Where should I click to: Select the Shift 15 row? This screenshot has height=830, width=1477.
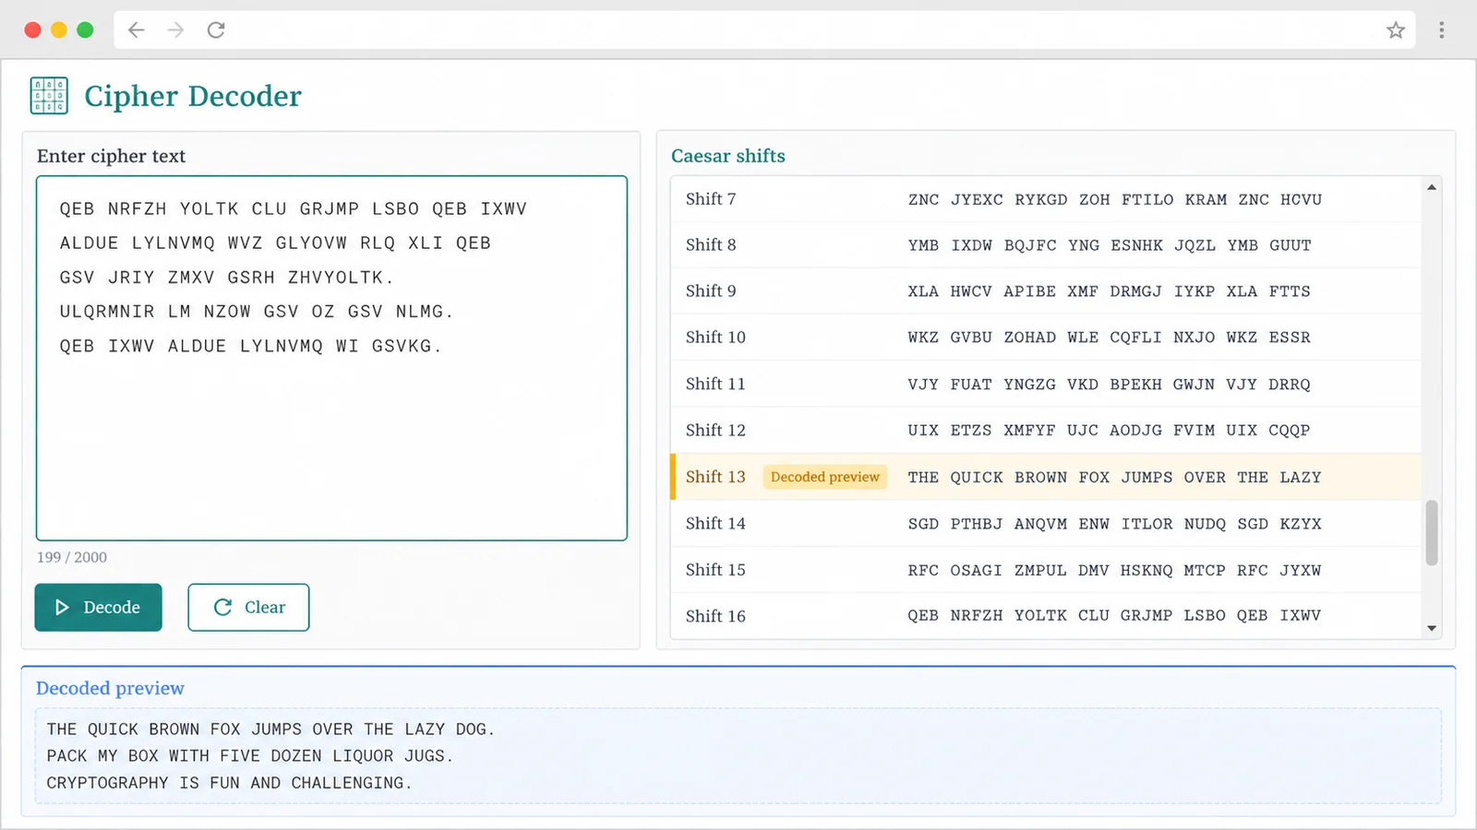[1046, 570]
